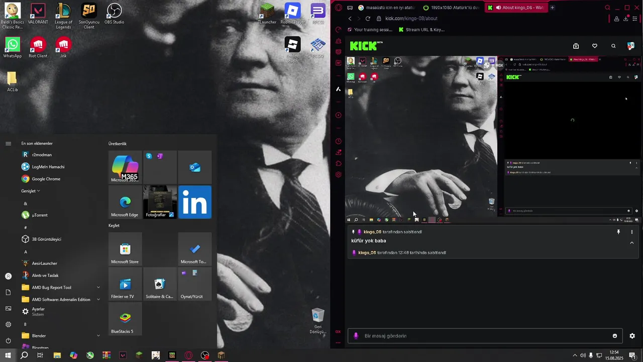Click the Kick logo in the browser
The image size is (643, 362).
coord(366,46)
